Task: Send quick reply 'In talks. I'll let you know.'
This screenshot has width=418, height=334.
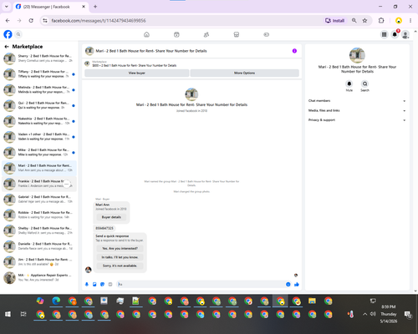Action: click(x=120, y=257)
